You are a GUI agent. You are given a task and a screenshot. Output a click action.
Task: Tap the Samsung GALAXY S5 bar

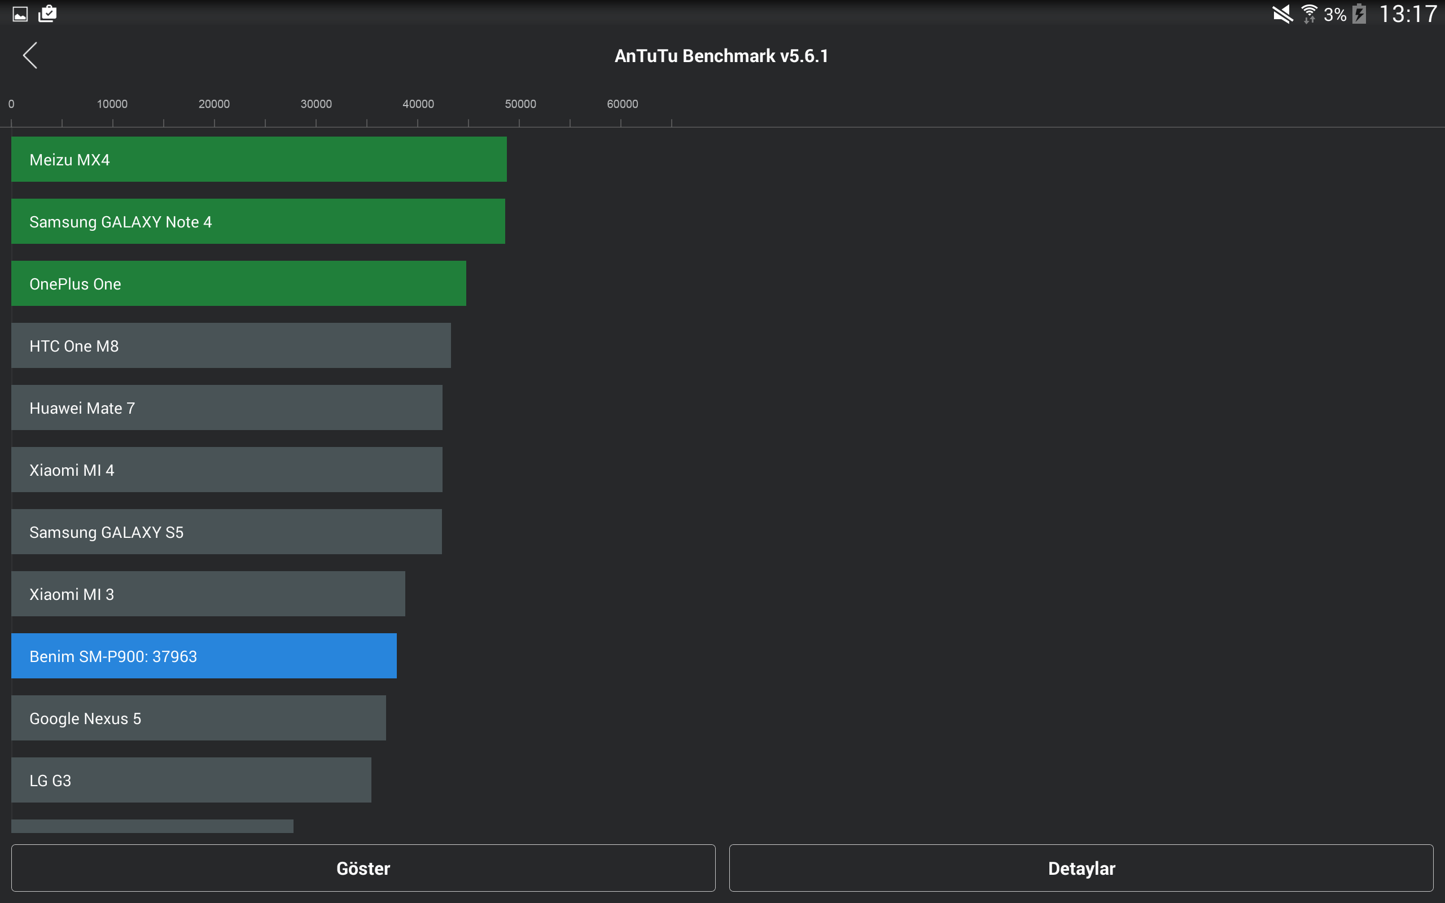click(x=226, y=532)
